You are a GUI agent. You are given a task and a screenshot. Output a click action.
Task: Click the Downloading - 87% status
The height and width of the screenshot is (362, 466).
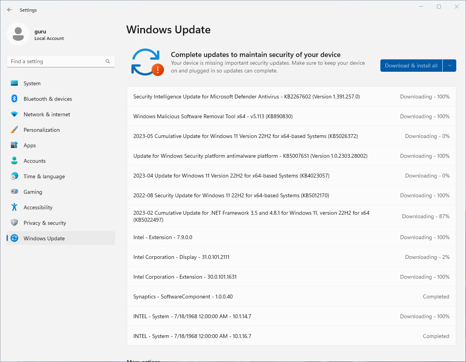(426, 216)
